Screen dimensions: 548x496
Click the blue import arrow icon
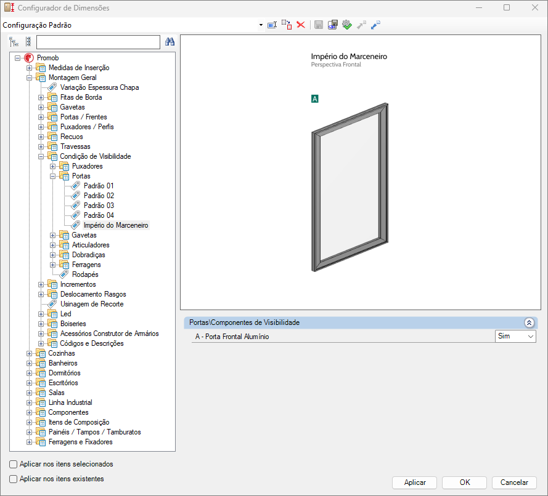pos(375,25)
